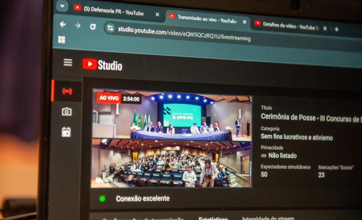
Task: Open the Webcam camera icon
Action: (x=67, y=112)
